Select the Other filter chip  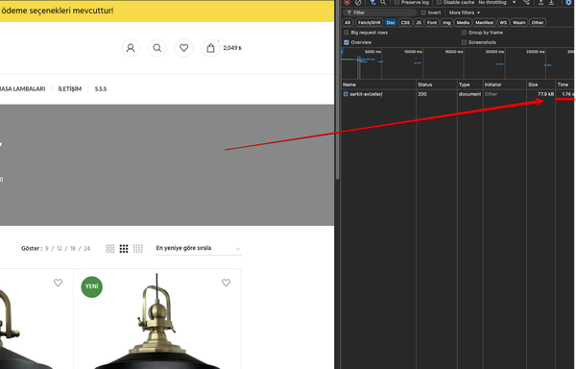[x=538, y=22]
